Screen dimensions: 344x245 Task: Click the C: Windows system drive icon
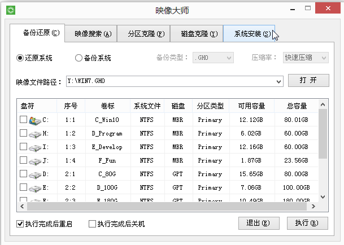pos(35,120)
